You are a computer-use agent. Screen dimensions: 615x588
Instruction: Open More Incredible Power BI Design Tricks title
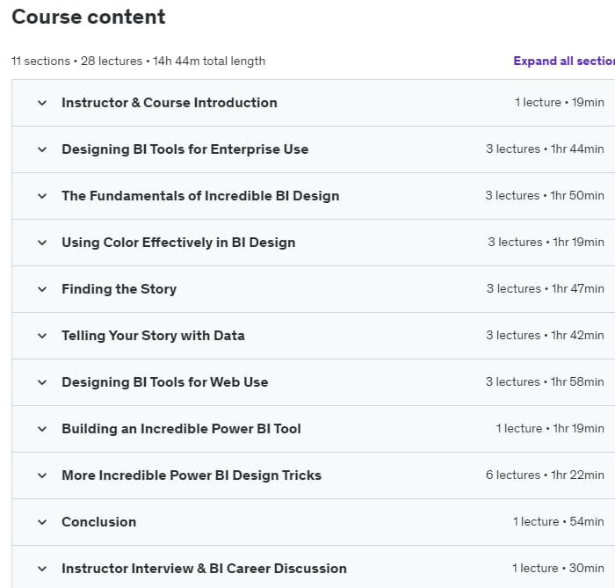click(192, 475)
